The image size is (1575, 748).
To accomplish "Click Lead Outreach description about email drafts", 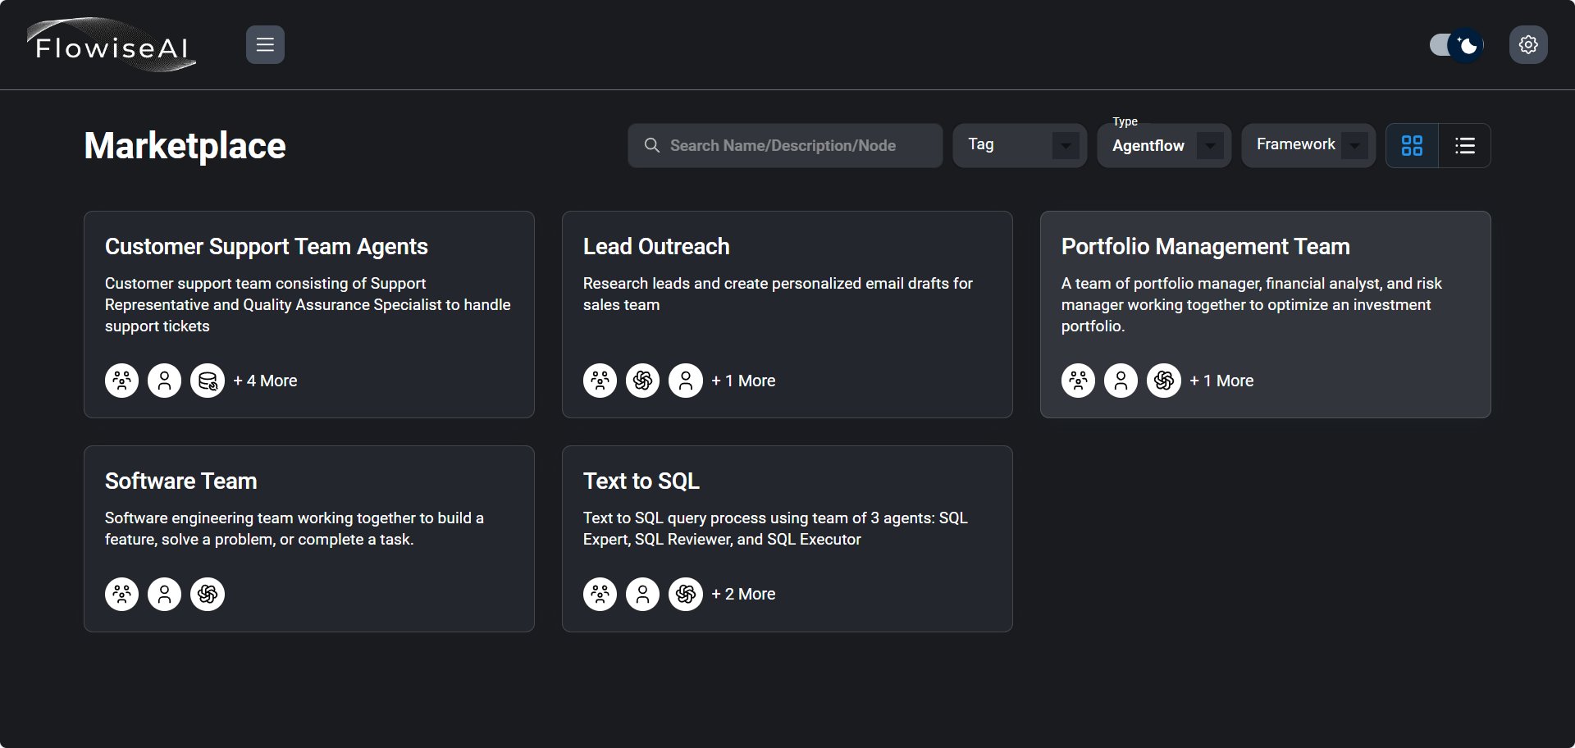I will click(x=778, y=294).
